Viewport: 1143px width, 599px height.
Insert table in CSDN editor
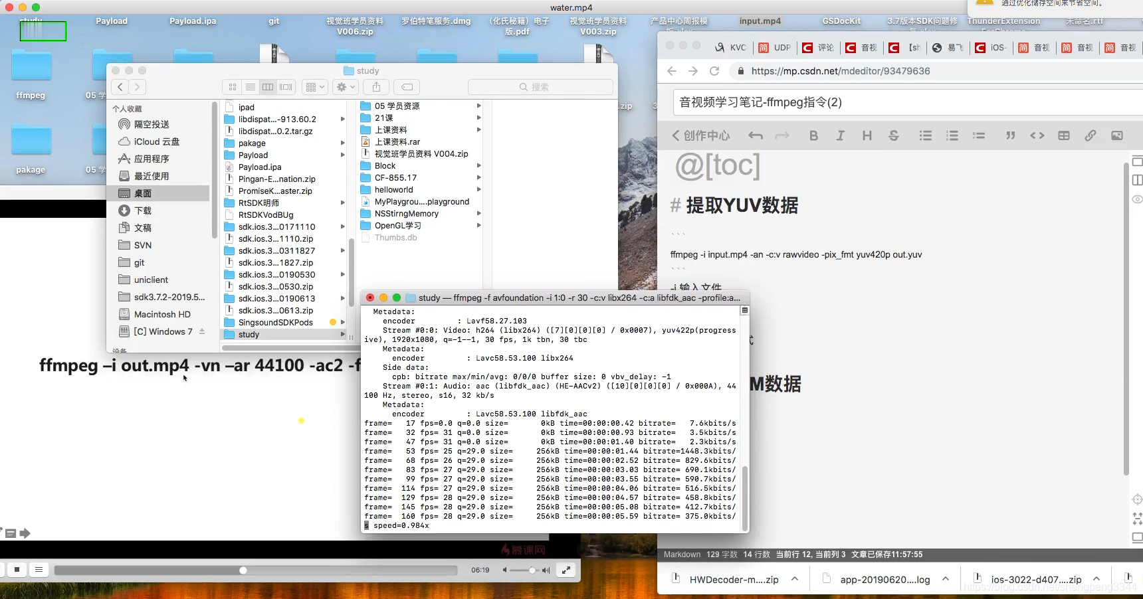(x=1064, y=135)
